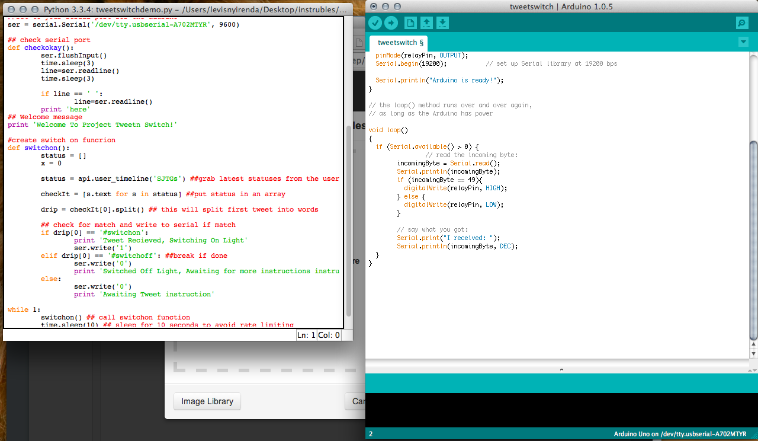Click 'incomingByte = Serial.read();' line
The image size is (758, 441).
coord(449,163)
